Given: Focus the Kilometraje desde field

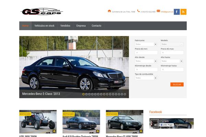Looking at the screenshot, I should tap(146, 70).
